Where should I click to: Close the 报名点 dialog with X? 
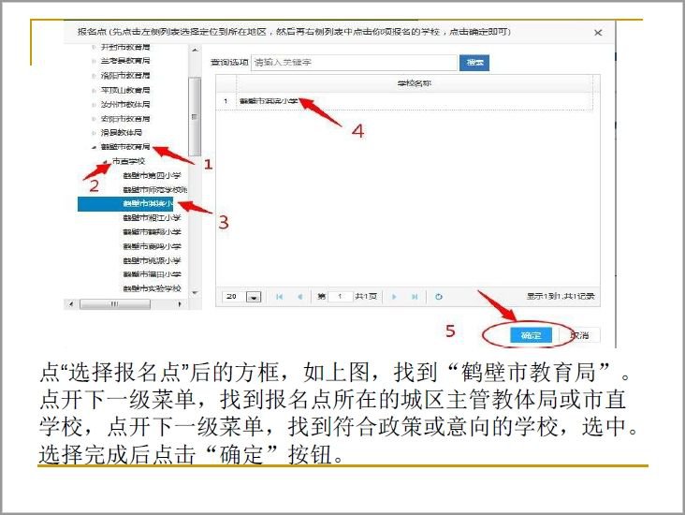(x=598, y=33)
